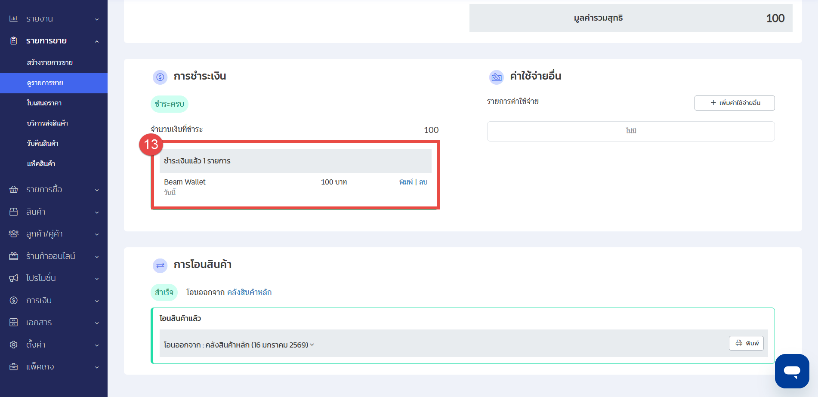Open สร้างรายการขาย menu item
The image size is (818, 397).
[x=49, y=63]
